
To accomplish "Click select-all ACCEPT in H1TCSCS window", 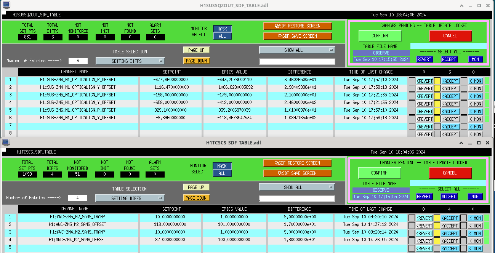I will 449,197.
